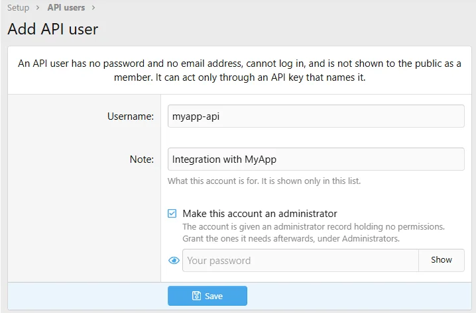The image size is (476, 313).
Task: Go to the Setup breadcrumb
Action: pyautogui.click(x=18, y=7)
